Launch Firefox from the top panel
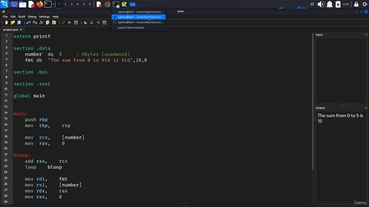The height and width of the screenshot is (207, 369). [40, 4]
